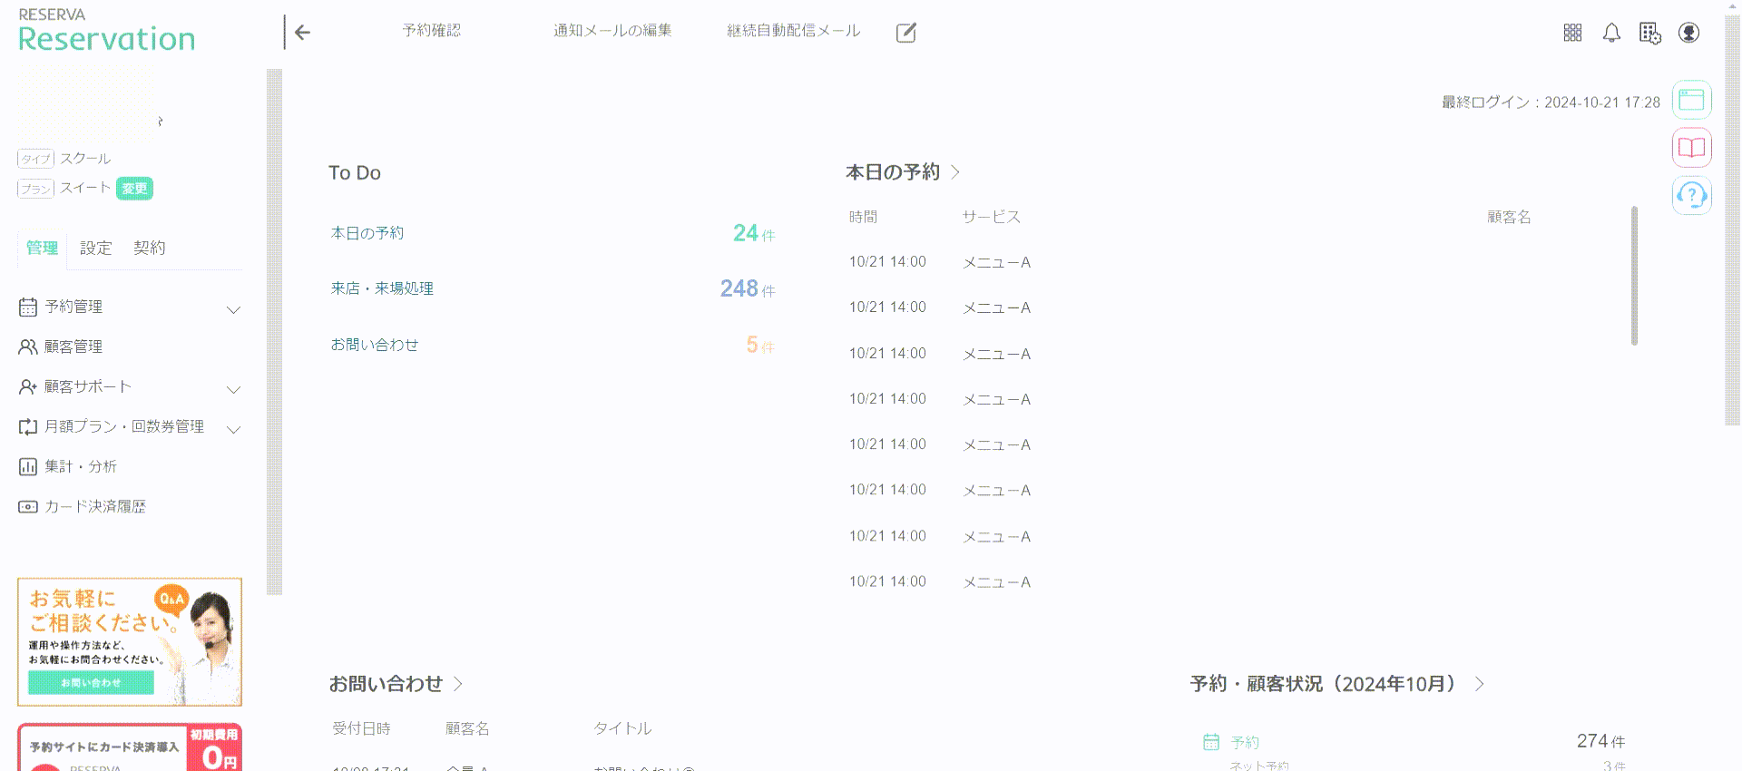Open the blue help support icon
1742x771 pixels.
coord(1692,195)
